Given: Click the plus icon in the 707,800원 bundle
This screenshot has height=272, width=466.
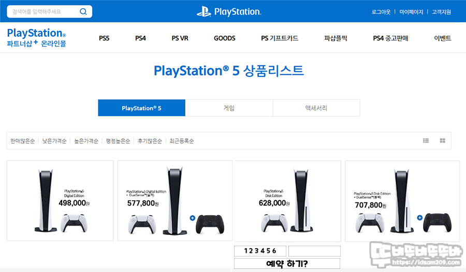Looking at the screenshot, I should pos(419,218).
